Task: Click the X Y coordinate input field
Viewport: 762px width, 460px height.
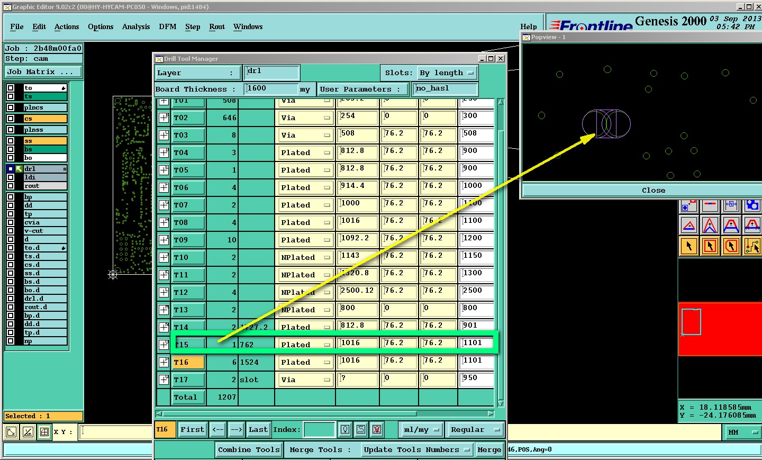Action: [x=116, y=432]
